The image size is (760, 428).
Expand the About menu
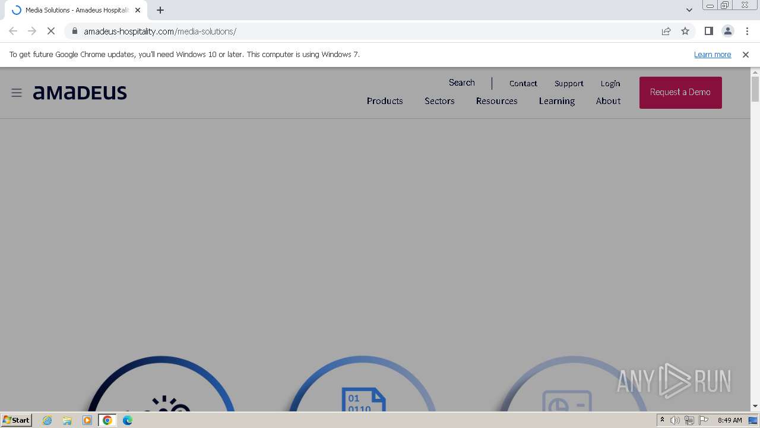609,101
